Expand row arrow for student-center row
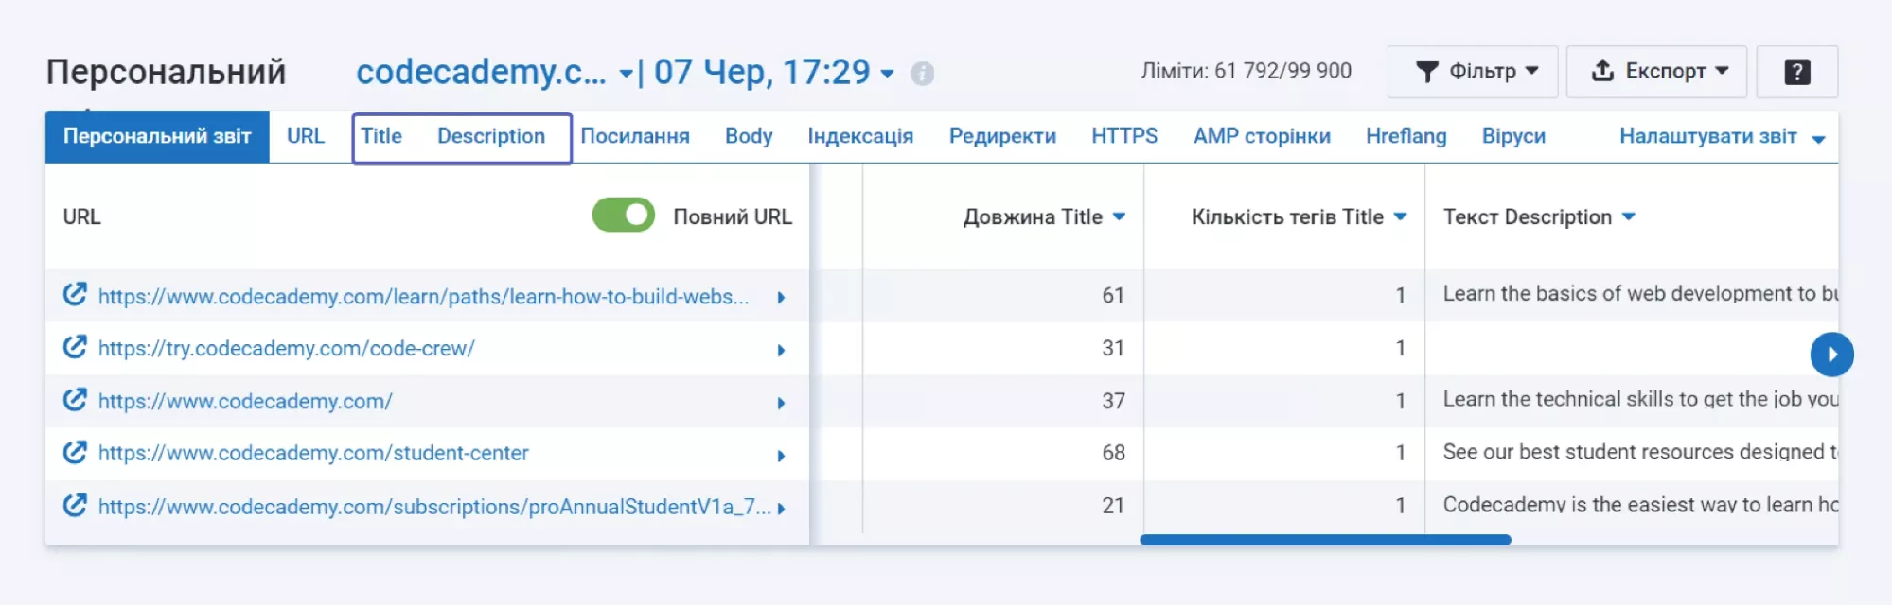This screenshot has height=606, width=1892. point(781,456)
